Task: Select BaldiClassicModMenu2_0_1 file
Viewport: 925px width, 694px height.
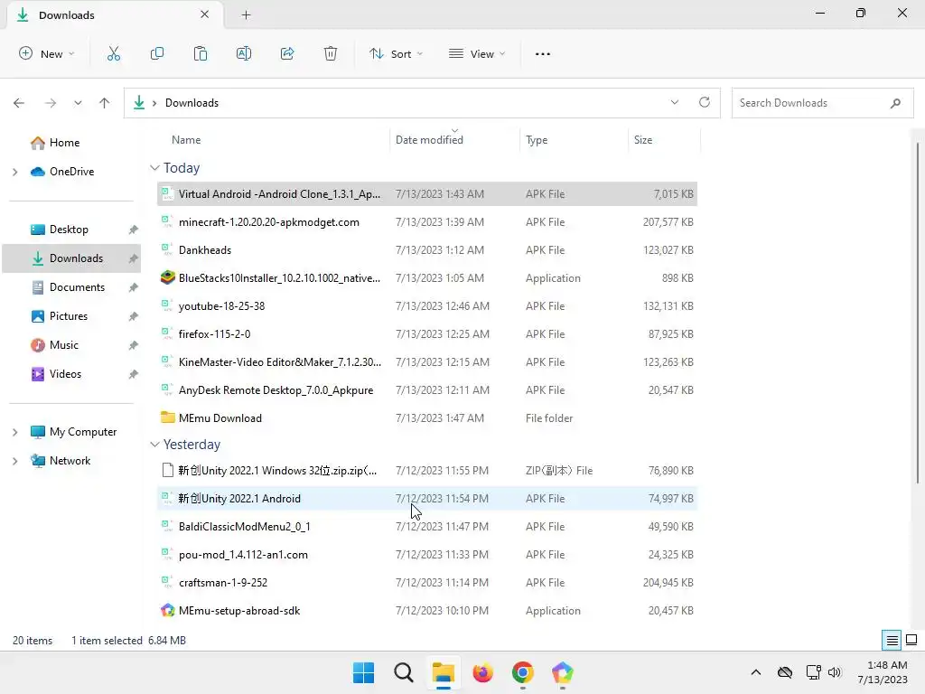Action: tap(427, 527)
